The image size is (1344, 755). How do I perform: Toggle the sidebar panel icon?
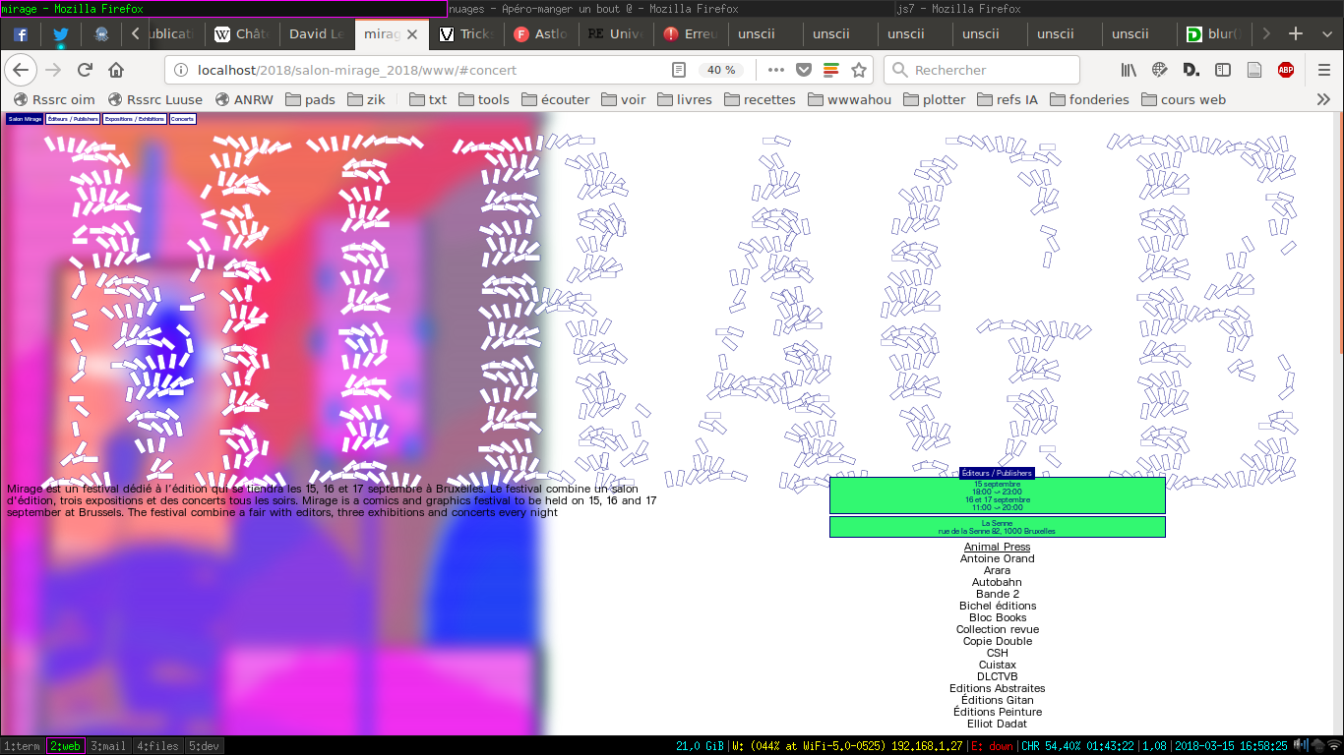click(1223, 70)
